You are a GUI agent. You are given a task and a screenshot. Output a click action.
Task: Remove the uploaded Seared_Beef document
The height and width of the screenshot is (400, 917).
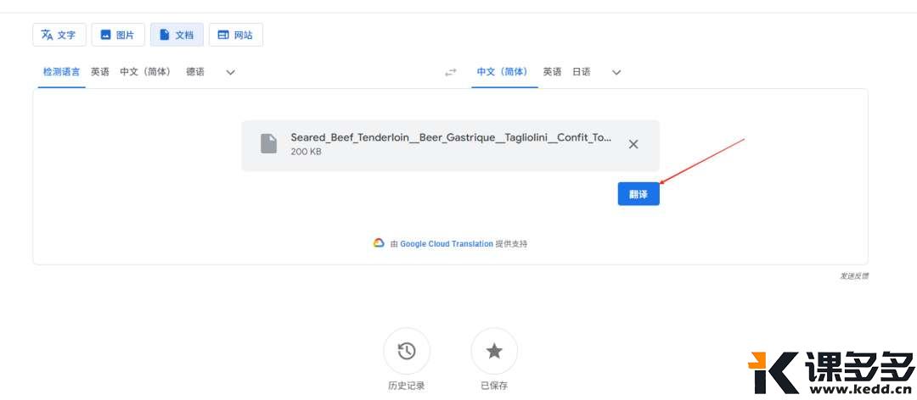tap(633, 144)
